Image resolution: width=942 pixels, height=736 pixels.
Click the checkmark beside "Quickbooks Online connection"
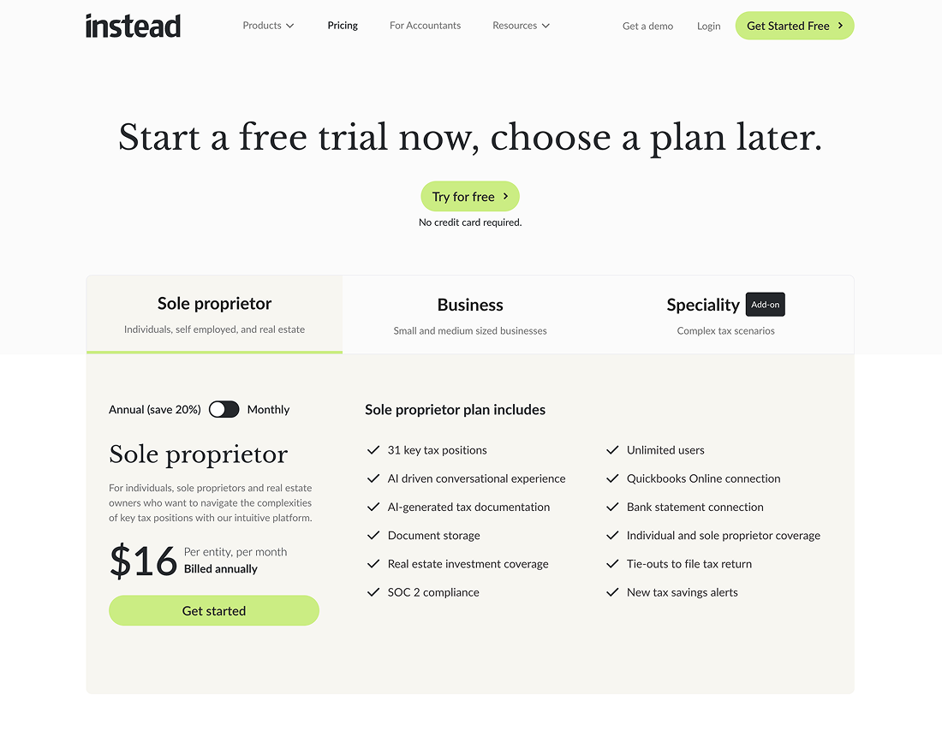(612, 478)
